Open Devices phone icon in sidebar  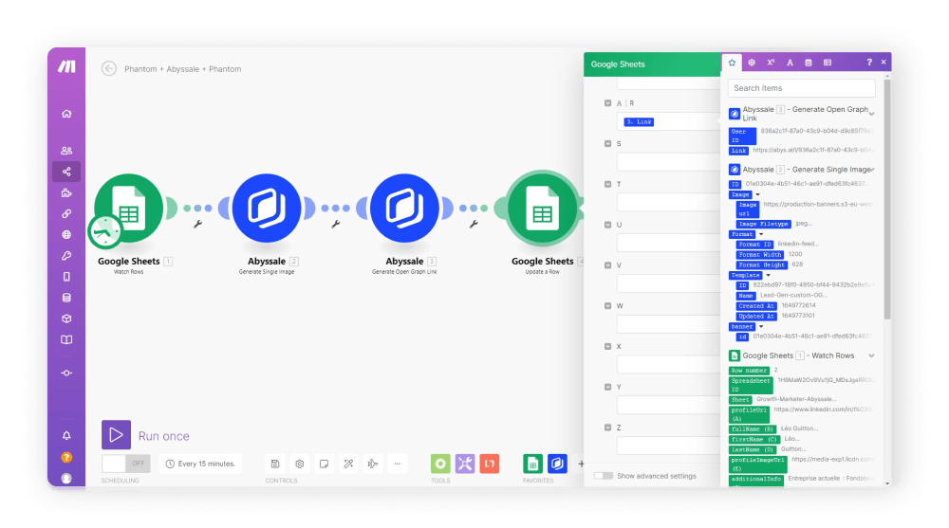click(x=66, y=277)
